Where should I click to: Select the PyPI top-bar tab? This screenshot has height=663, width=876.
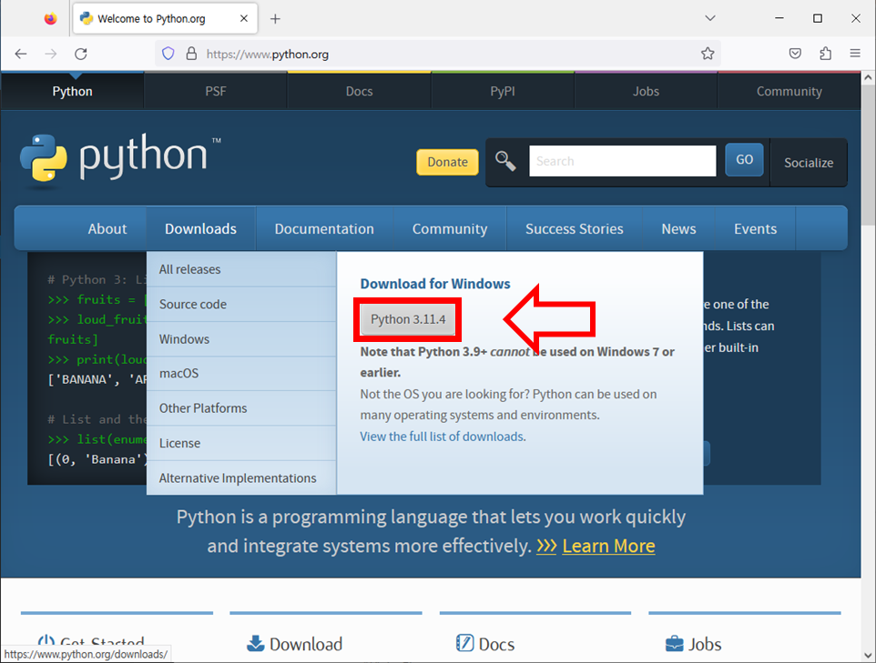point(503,91)
